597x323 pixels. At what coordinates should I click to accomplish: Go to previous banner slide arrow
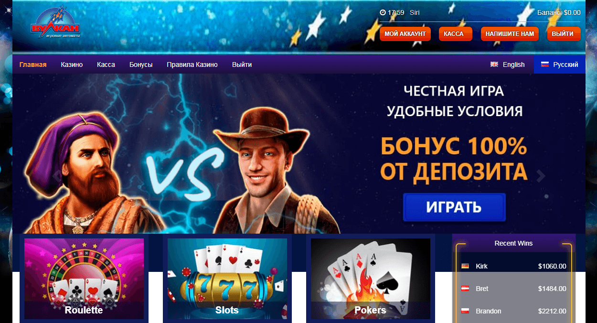tap(57, 176)
